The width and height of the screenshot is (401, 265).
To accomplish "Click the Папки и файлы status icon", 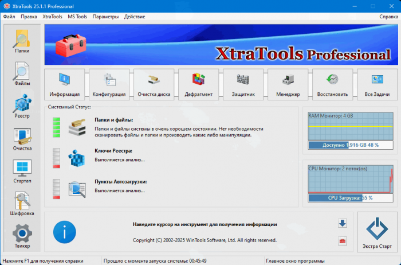I will point(77,127).
